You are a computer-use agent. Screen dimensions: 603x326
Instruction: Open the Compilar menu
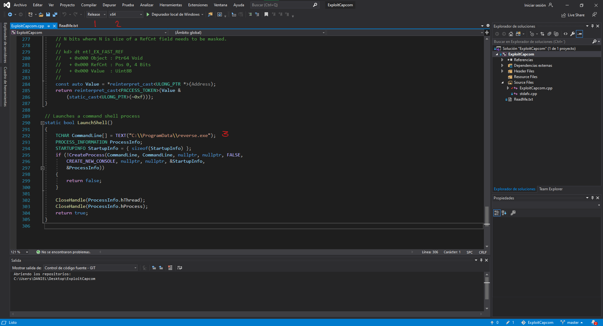coord(89,5)
